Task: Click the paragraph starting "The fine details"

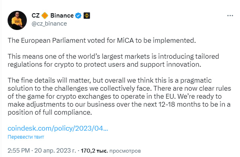Action: coord(119,96)
